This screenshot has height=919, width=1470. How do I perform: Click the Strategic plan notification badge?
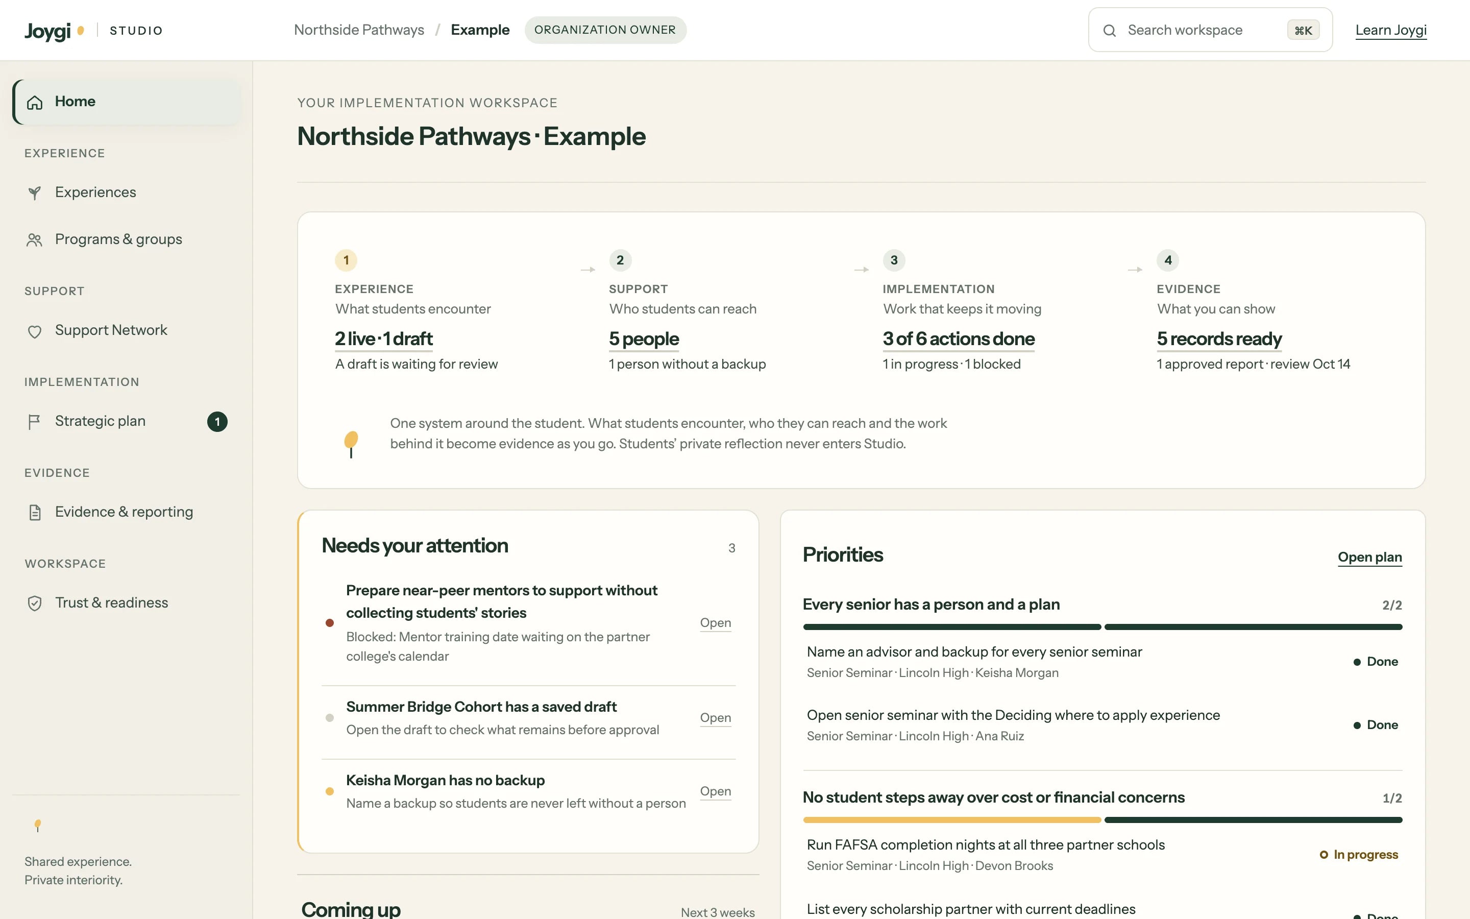pos(217,422)
